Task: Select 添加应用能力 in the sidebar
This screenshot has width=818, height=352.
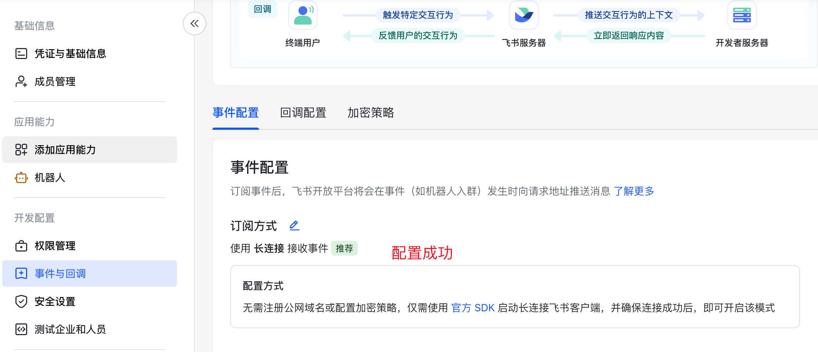Action: click(65, 150)
